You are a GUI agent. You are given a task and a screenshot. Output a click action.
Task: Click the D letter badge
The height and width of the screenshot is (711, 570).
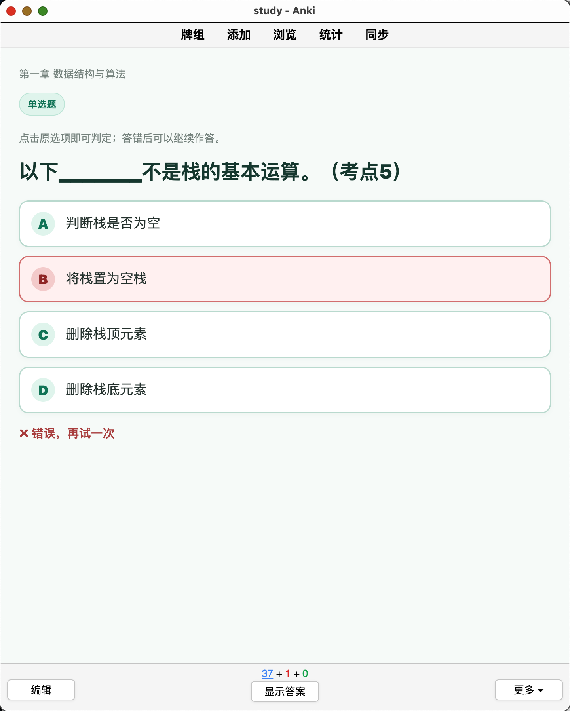(43, 390)
